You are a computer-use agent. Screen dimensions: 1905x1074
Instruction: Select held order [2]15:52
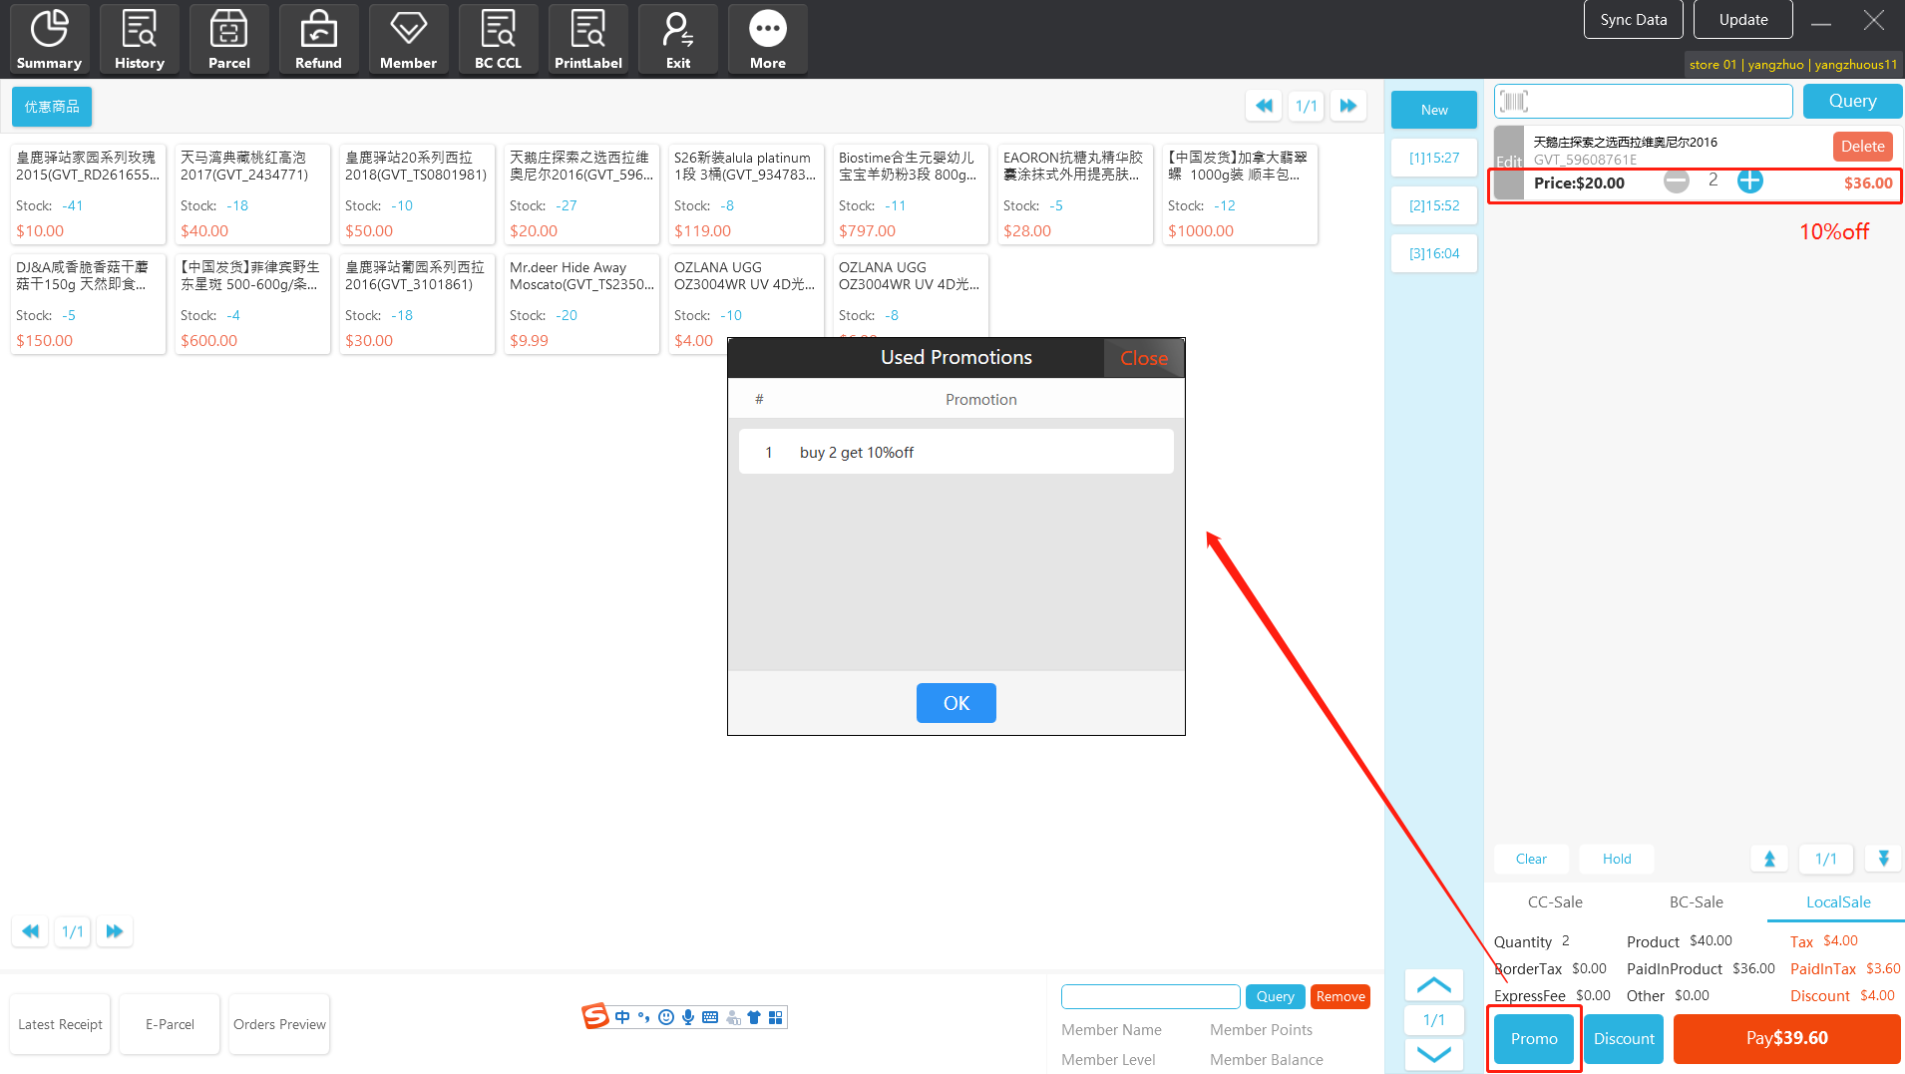pyautogui.click(x=1433, y=205)
